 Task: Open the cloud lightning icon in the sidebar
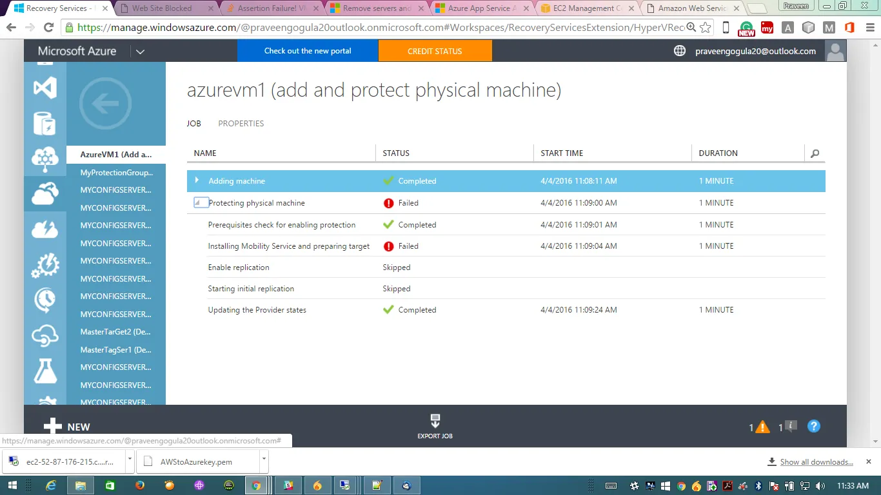45,229
